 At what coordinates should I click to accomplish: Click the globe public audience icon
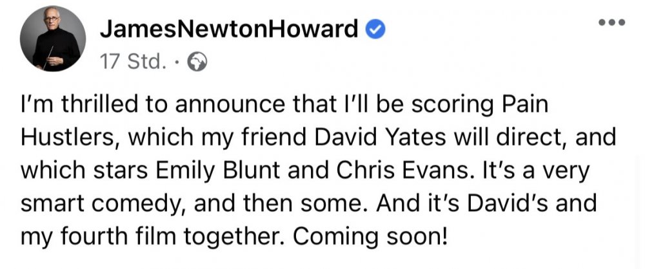(x=197, y=62)
